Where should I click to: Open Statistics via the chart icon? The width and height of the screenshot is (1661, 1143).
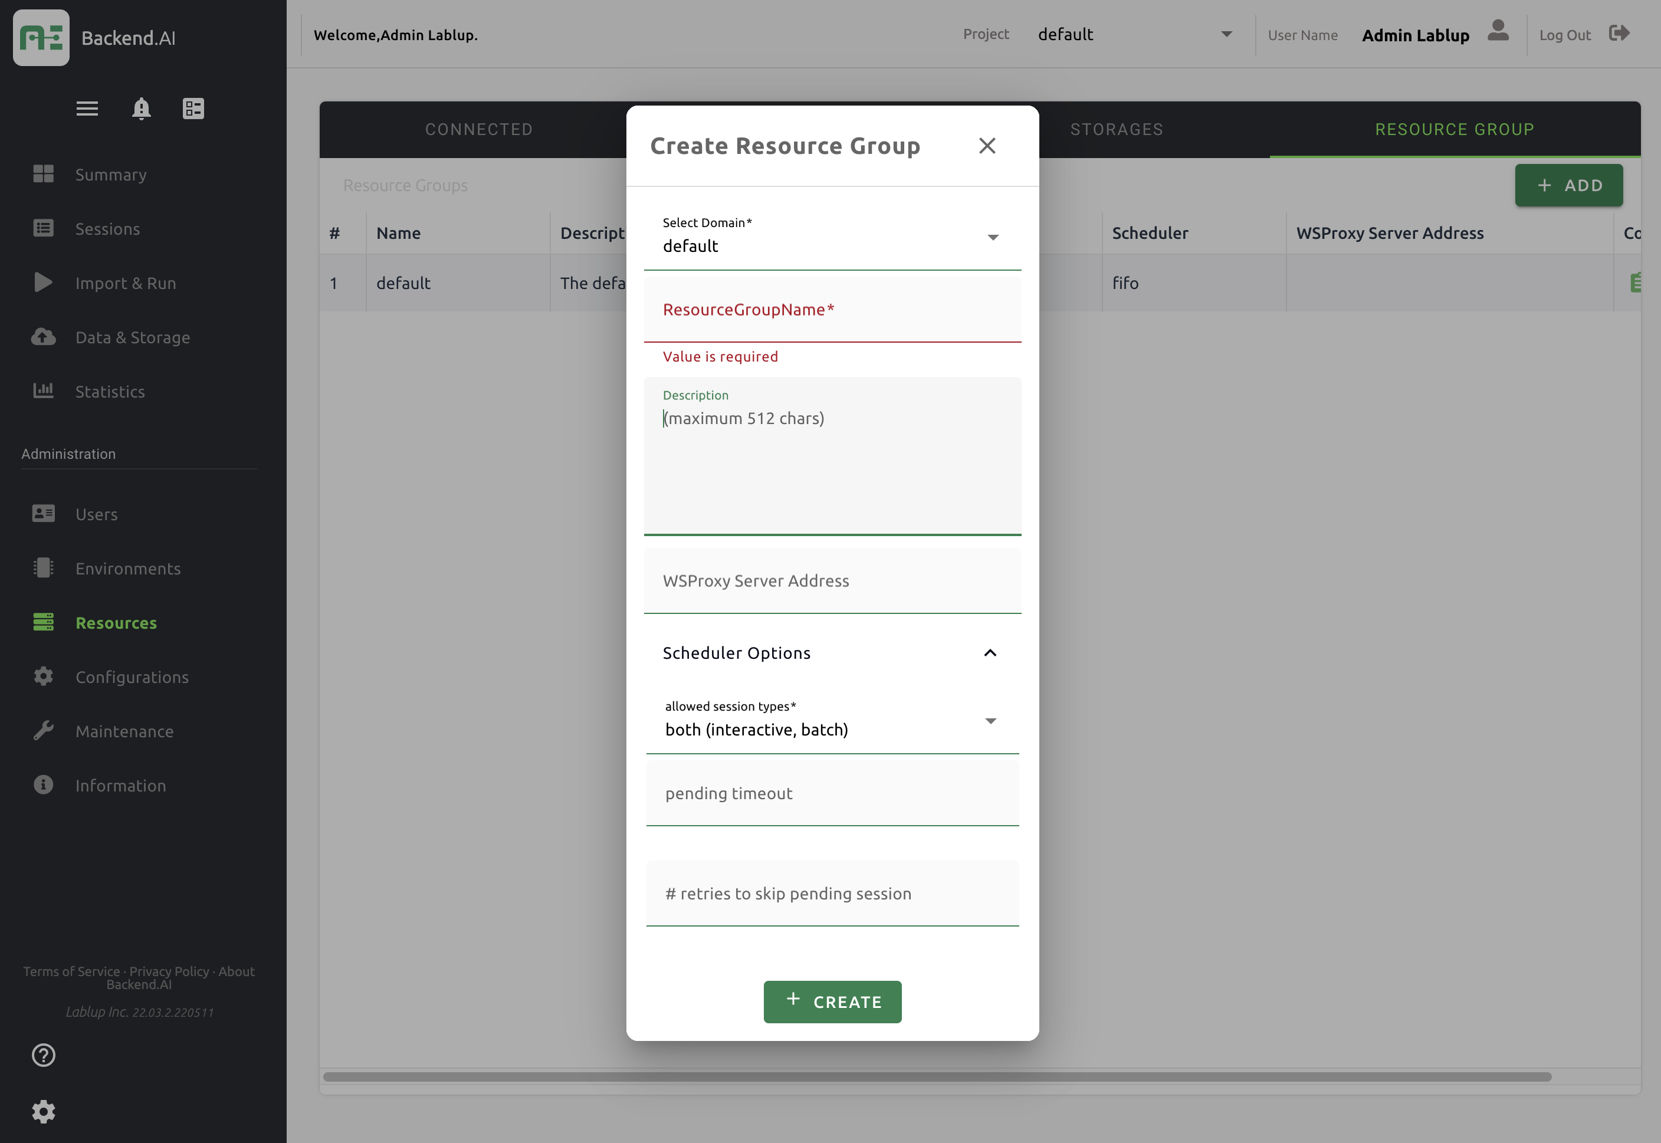(44, 390)
